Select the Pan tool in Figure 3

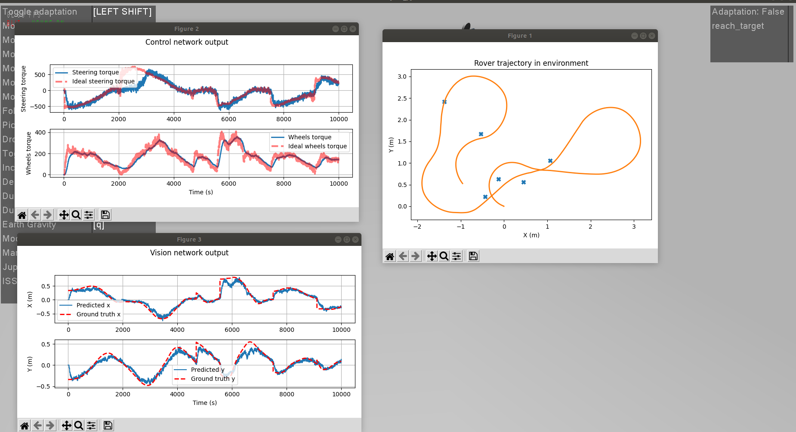(66, 426)
